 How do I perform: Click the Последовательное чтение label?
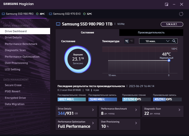pos(72,95)
